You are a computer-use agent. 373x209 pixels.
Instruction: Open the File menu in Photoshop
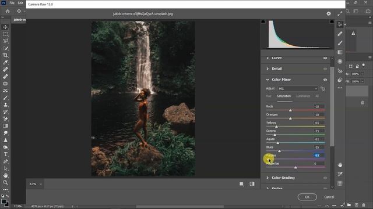[x=12, y=3]
